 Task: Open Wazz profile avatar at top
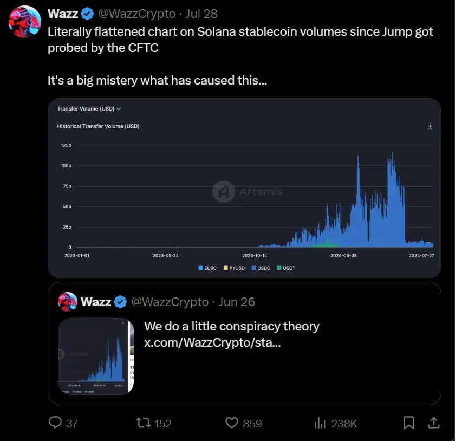pos(25,22)
